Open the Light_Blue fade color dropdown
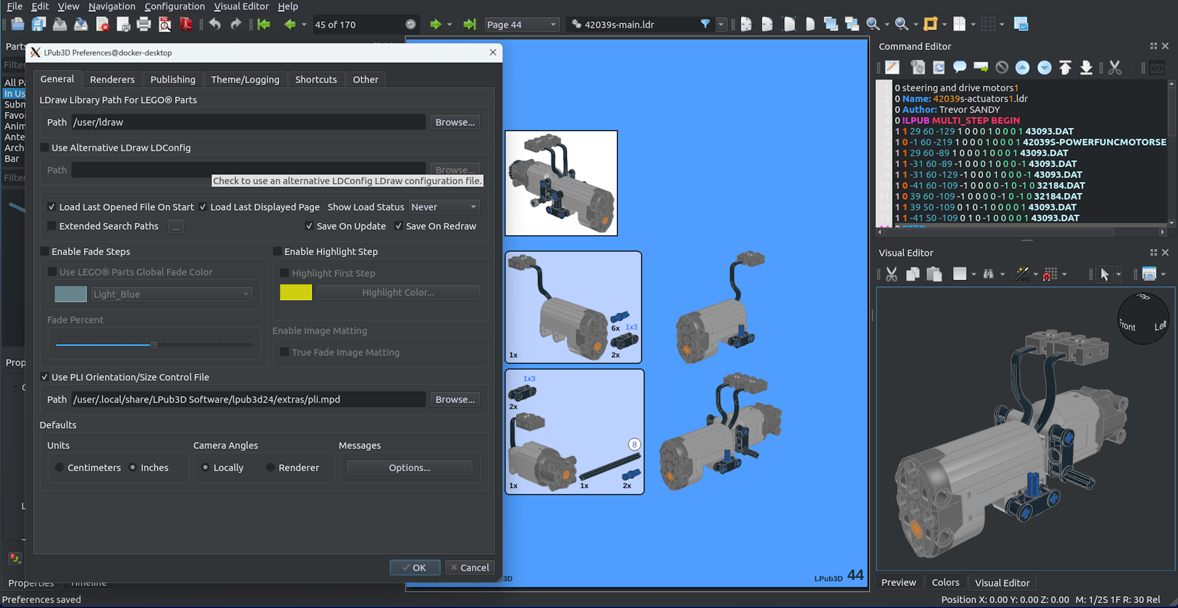Viewport: 1178px width, 608px height. point(171,294)
